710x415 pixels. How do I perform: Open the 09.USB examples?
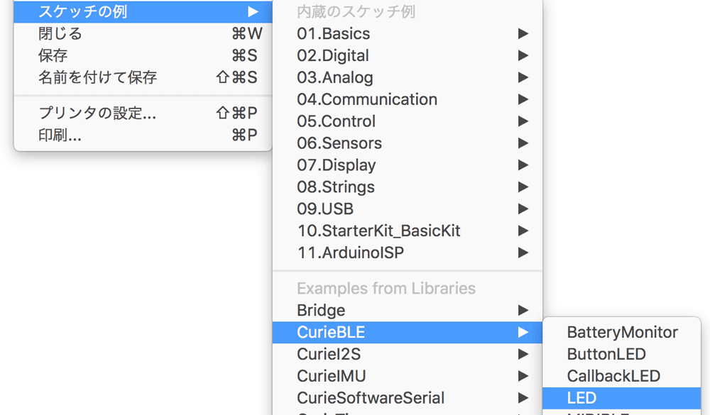407,209
